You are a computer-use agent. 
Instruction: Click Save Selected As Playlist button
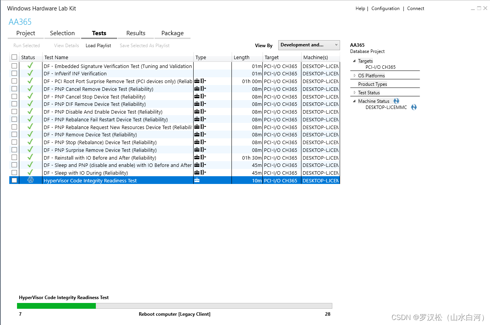tap(145, 46)
